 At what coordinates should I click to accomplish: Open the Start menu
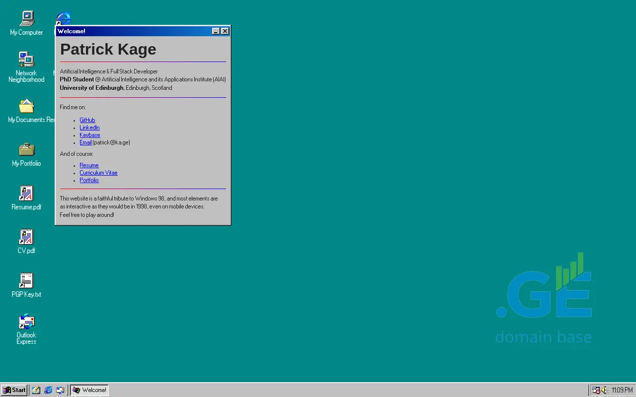(14, 390)
